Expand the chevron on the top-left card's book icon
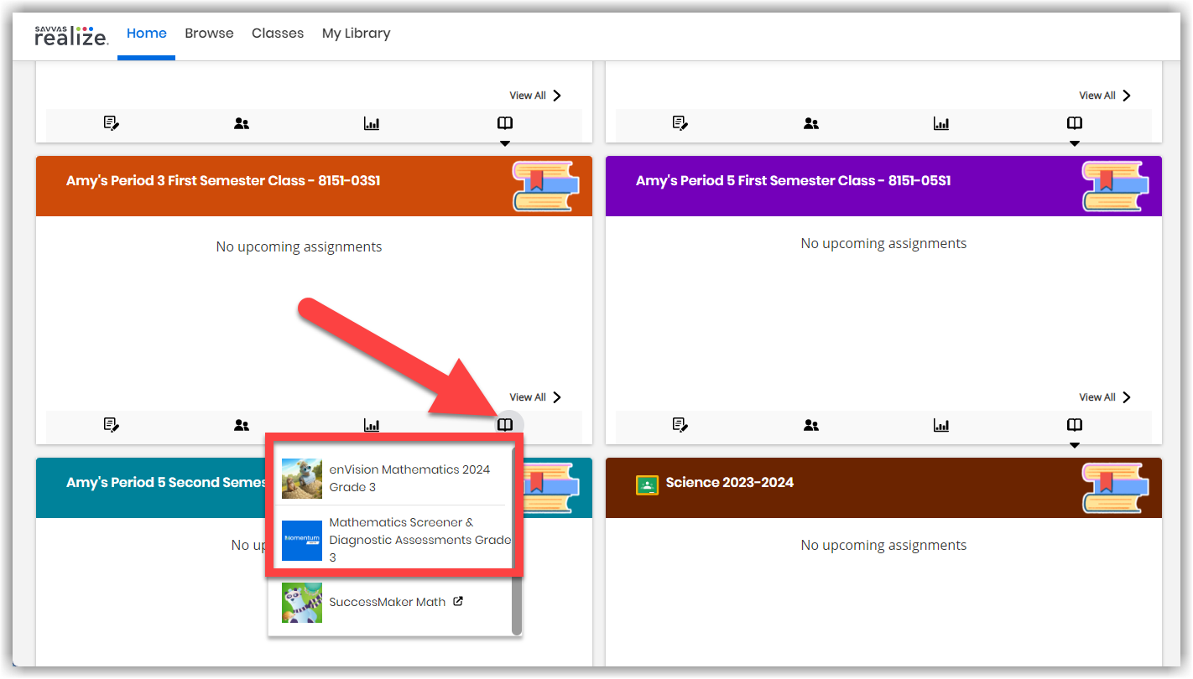The height and width of the screenshot is (679, 1193). tap(504, 143)
